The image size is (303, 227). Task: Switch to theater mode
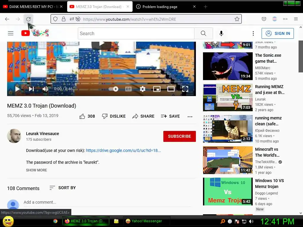pyautogui.click(x=171, y=89)
